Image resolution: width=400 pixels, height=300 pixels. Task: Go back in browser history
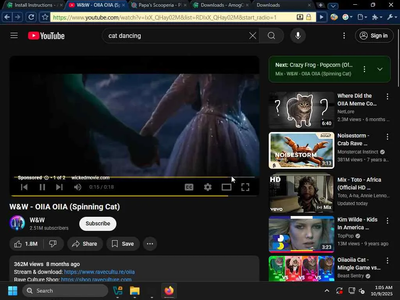pyautogui.click(x=7, y=17)
